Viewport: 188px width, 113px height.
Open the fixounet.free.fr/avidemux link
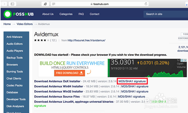[86, 40]
